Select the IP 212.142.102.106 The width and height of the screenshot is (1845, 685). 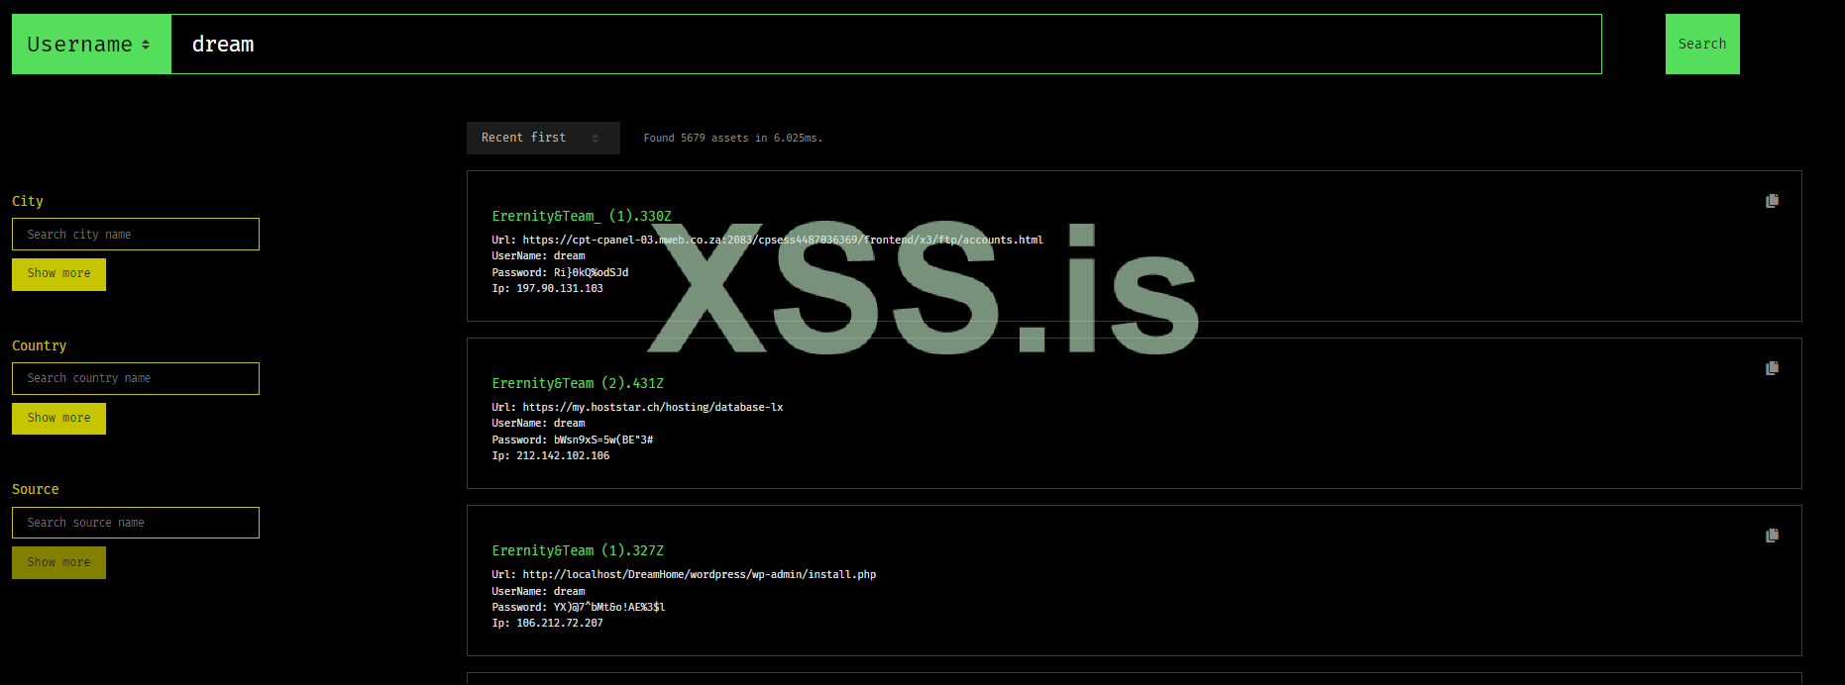[x=563, y=455]
